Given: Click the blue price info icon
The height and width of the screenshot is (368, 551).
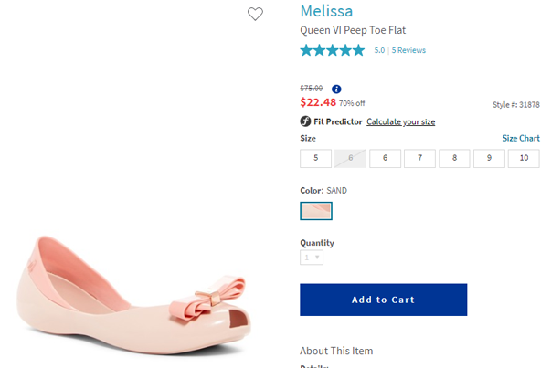Looking at the screenshot, I should coord(336,89).
